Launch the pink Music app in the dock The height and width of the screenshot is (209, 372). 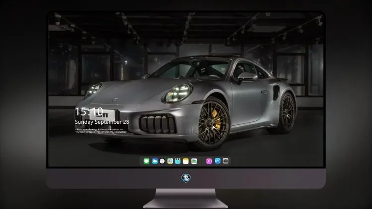(x=209, y=161)
